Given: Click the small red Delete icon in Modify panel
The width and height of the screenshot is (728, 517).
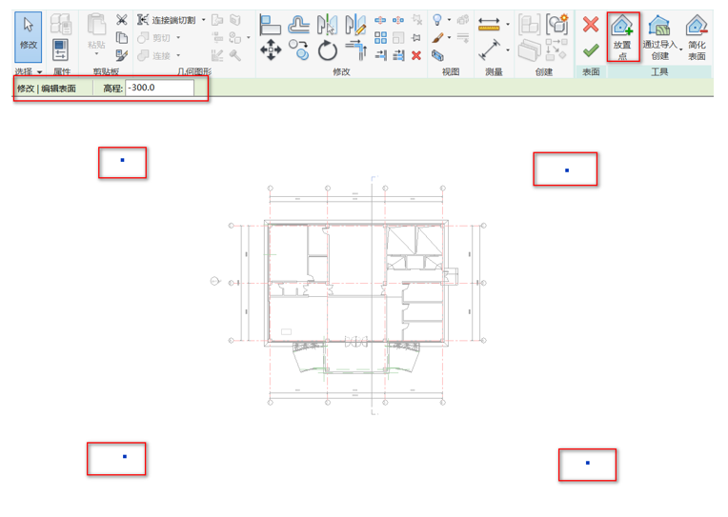Looking at the screenshot, I should [x=416, y=56].
